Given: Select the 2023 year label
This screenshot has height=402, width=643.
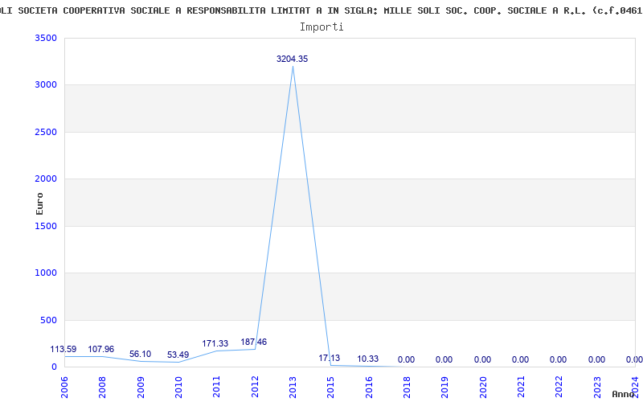Looking at the screenshot, I should 597,388.
